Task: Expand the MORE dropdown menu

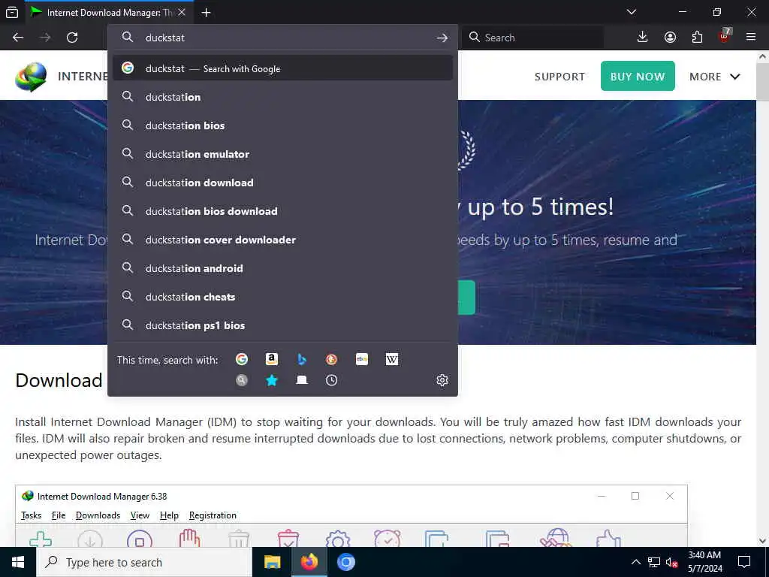Action: pos(715,77)
